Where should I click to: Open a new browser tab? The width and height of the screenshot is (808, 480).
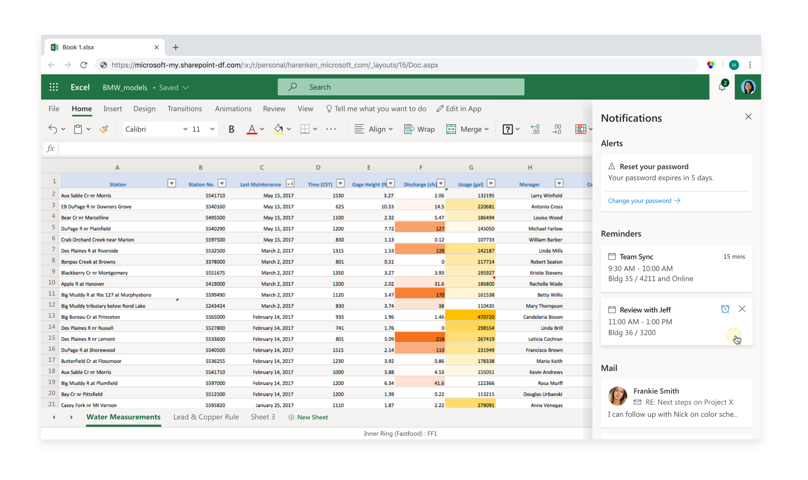tap(176, 47)
